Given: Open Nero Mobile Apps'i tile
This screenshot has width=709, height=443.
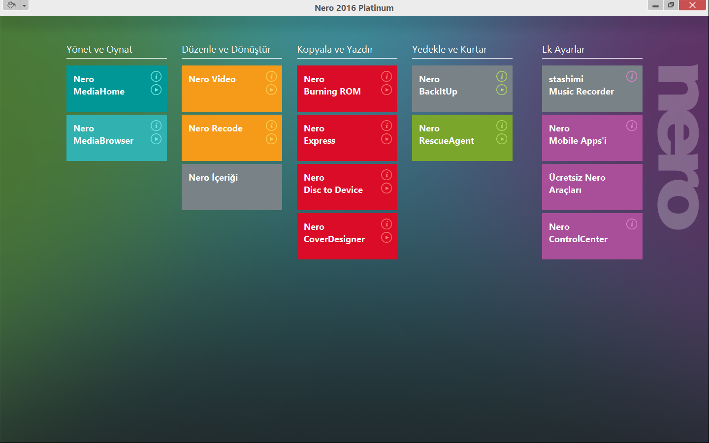Looking at the screenshot, I should click(592, 138).
